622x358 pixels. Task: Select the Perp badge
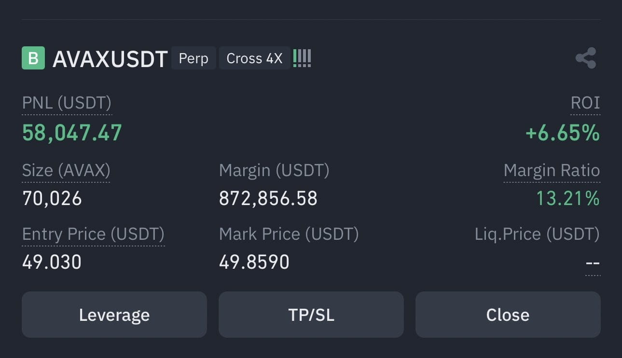click(194, 58)
